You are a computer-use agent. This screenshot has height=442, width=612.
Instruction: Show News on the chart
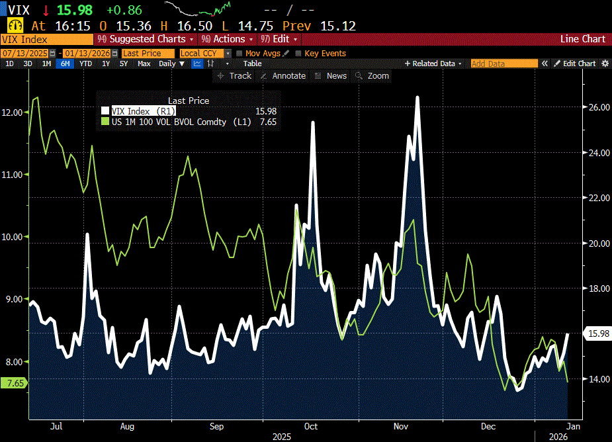tap(331, 75)
